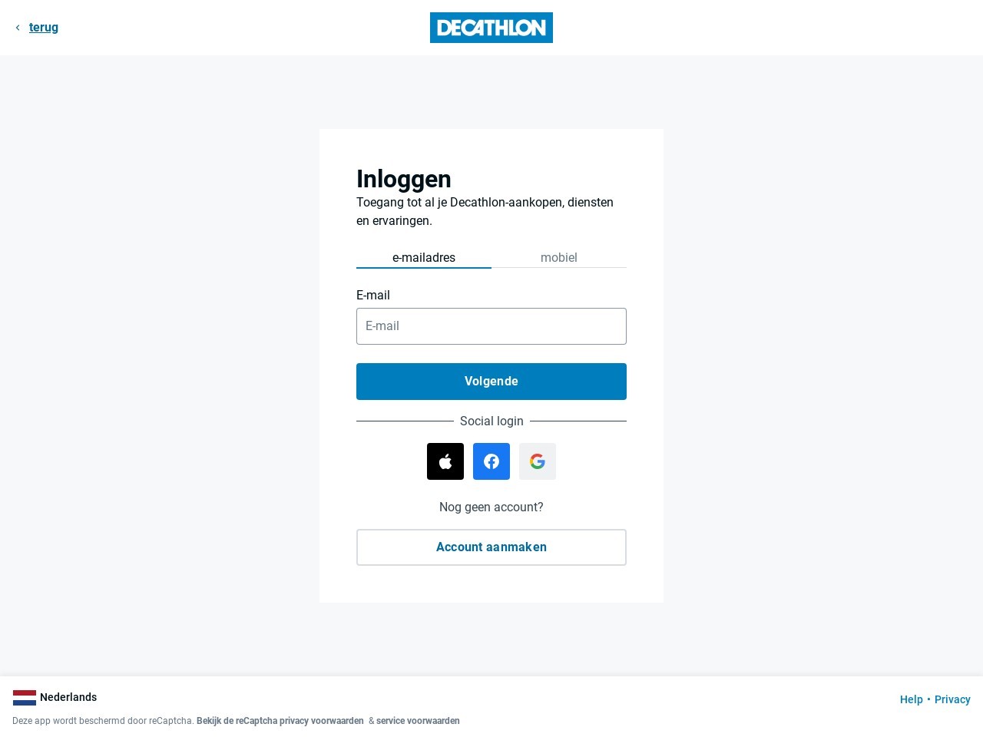Select the e-mailadres tab

click(x=424, y=258)
